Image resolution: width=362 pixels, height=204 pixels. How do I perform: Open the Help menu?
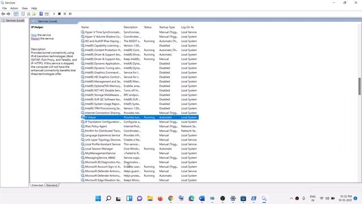(34, 8)
